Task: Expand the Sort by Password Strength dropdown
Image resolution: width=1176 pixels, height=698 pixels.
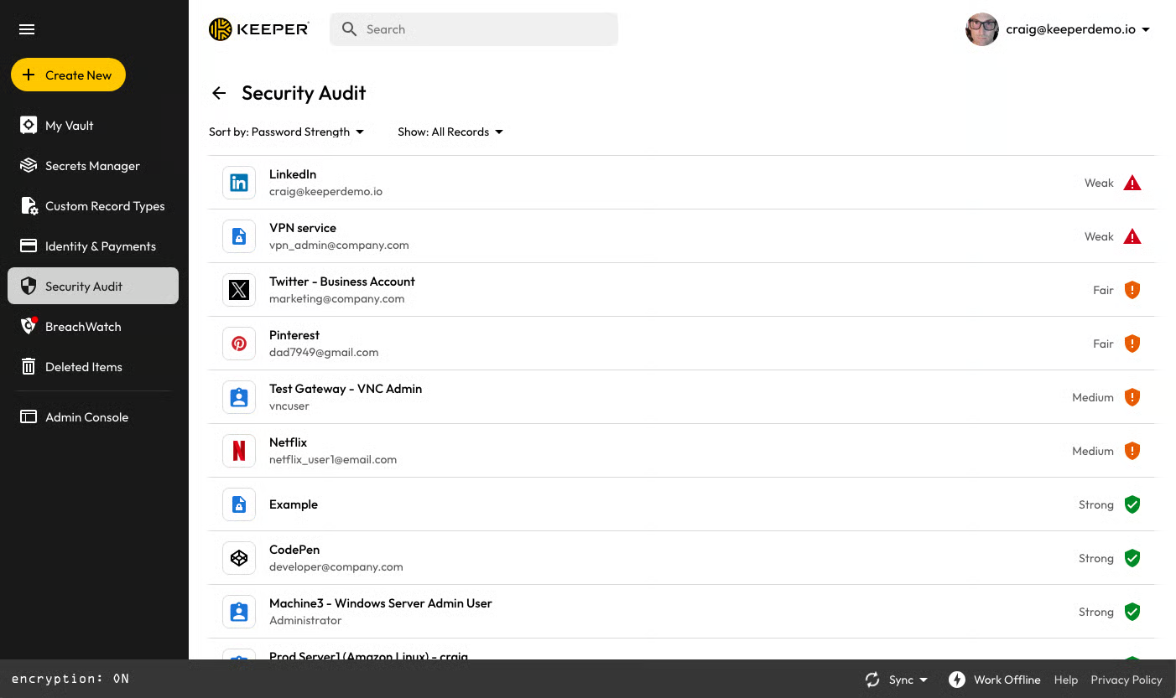Action: click(x=286, y=132)
